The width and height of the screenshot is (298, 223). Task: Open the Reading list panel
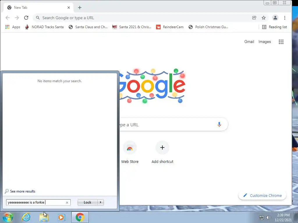click(x=274, y=27)
